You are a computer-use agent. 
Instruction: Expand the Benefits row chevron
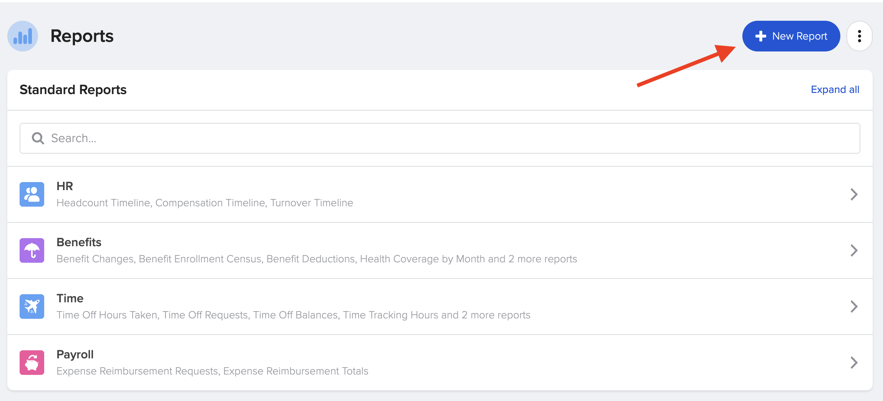click(854, 250)
